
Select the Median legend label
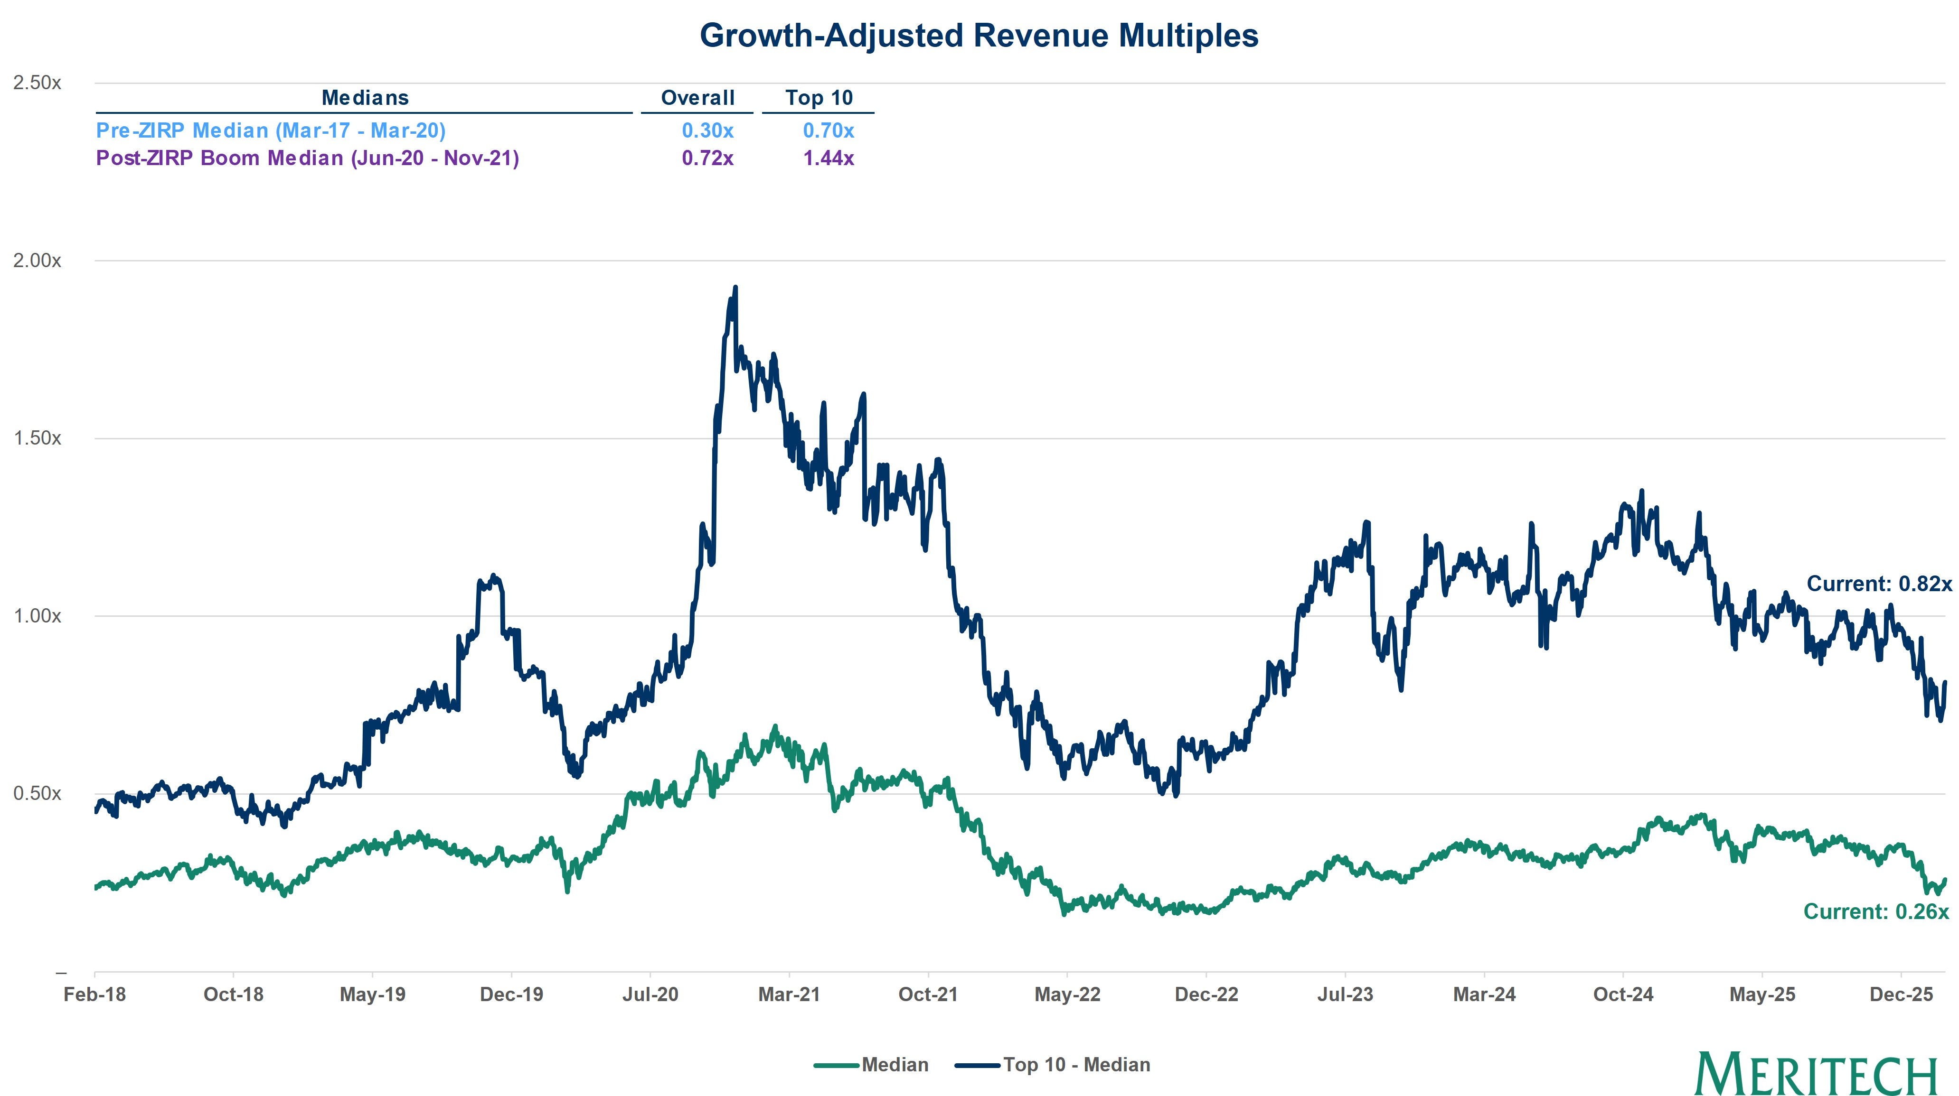(895, 1065)
